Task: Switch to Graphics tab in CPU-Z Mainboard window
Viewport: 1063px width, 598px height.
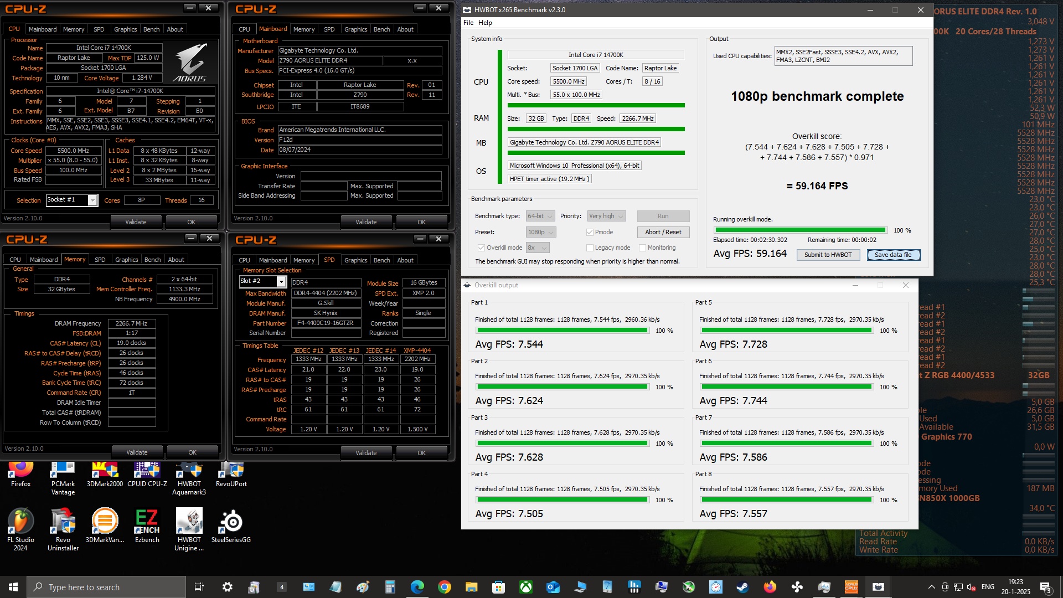Action: [355, 29]
